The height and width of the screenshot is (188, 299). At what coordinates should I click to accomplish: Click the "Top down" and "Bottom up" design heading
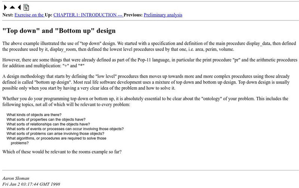(x=59, y=31)
